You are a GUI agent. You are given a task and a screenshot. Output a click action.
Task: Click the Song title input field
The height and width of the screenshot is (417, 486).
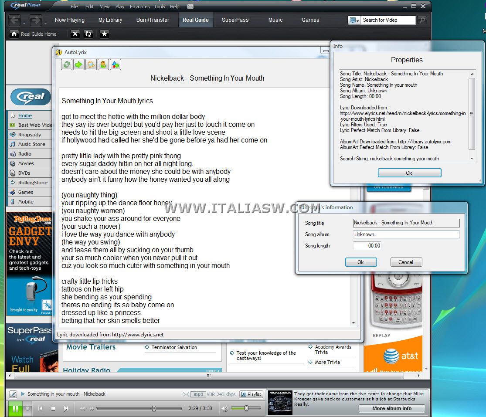[x=406, y=223]
